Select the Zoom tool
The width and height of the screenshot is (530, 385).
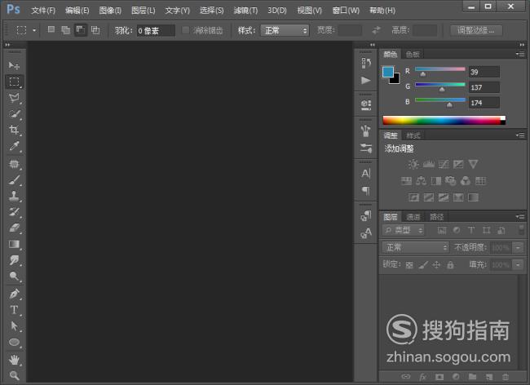pos(14,375)
